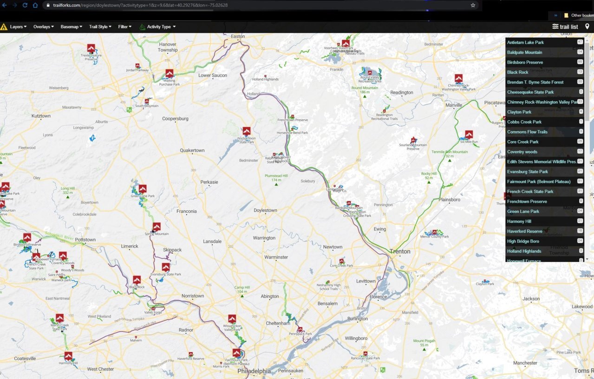Viewport: 594px width, 379px height.
Task: Open the Layers dropdown menu
Action: [18, 27]
